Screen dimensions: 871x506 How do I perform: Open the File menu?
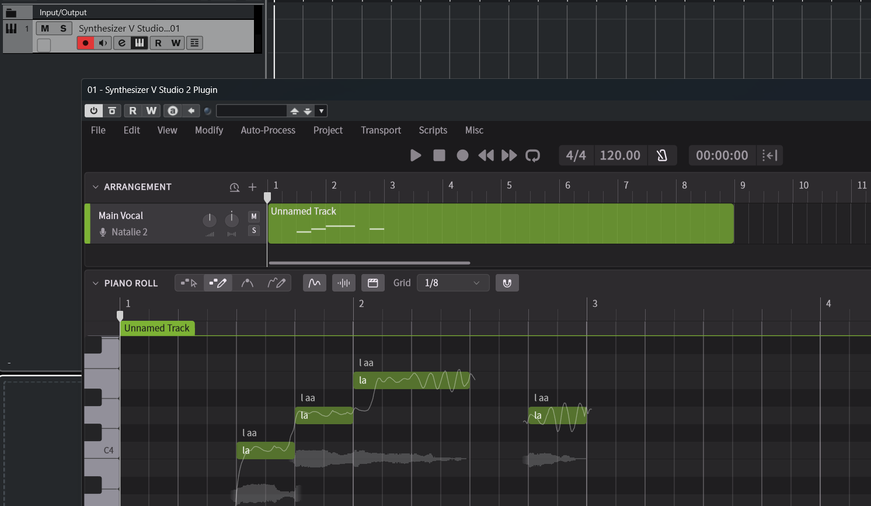(x=98, y=130)
